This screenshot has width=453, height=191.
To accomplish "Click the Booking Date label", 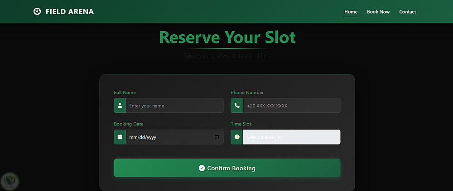I will [129, 124].
